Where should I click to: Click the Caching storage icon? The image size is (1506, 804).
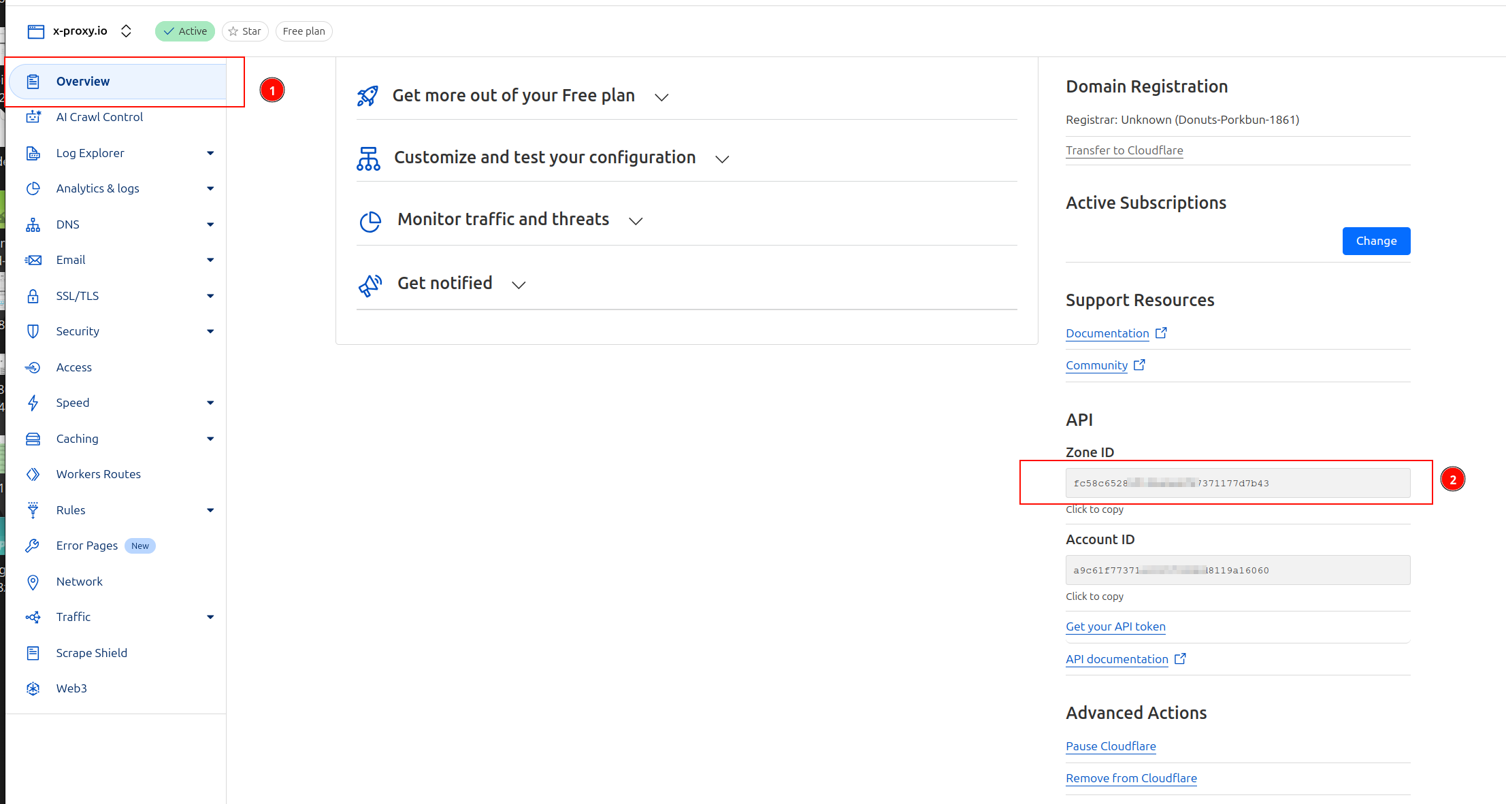pyautogui.click(x=33, y=439)
